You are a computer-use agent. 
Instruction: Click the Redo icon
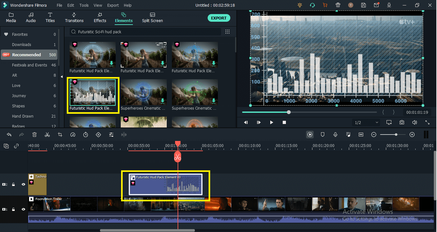click(22, 135)
